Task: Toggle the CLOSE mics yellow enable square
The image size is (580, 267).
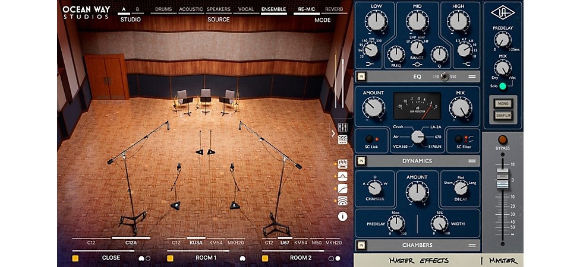Action: pyautogui.click(x=75, y=258)
